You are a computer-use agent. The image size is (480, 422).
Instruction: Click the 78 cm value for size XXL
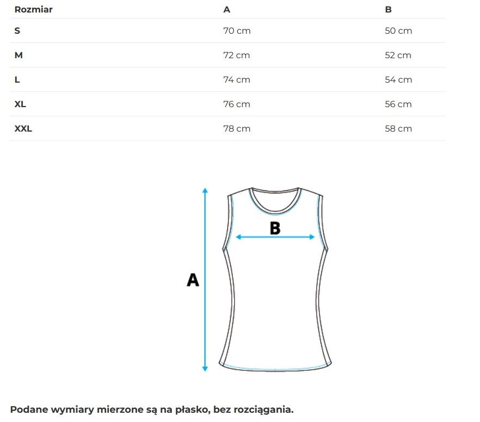coord(237,129)
